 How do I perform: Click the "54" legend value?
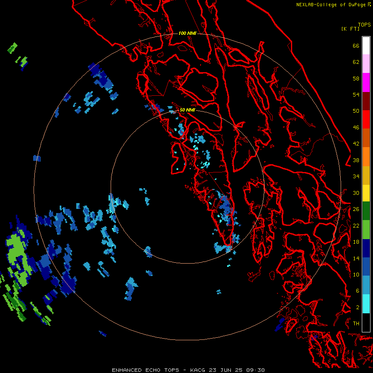(356, 94)
